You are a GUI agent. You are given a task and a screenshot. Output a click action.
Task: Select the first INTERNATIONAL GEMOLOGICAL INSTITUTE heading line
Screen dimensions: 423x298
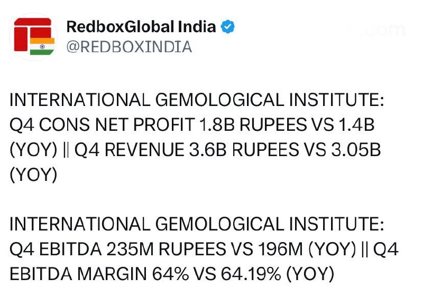pos(197,100)
